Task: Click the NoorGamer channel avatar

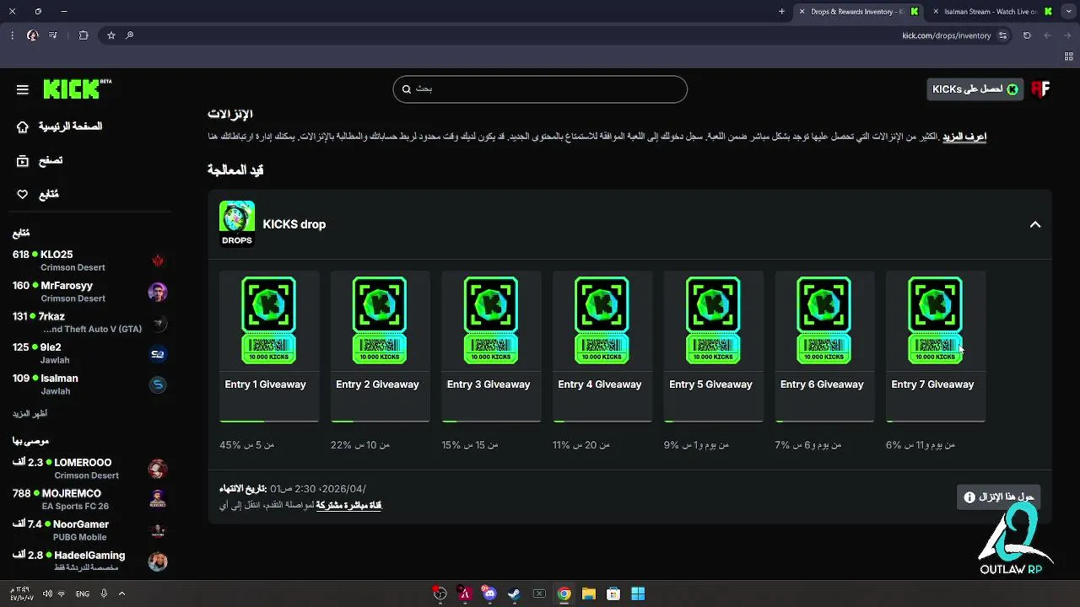Action: click(x=158, y=531)
